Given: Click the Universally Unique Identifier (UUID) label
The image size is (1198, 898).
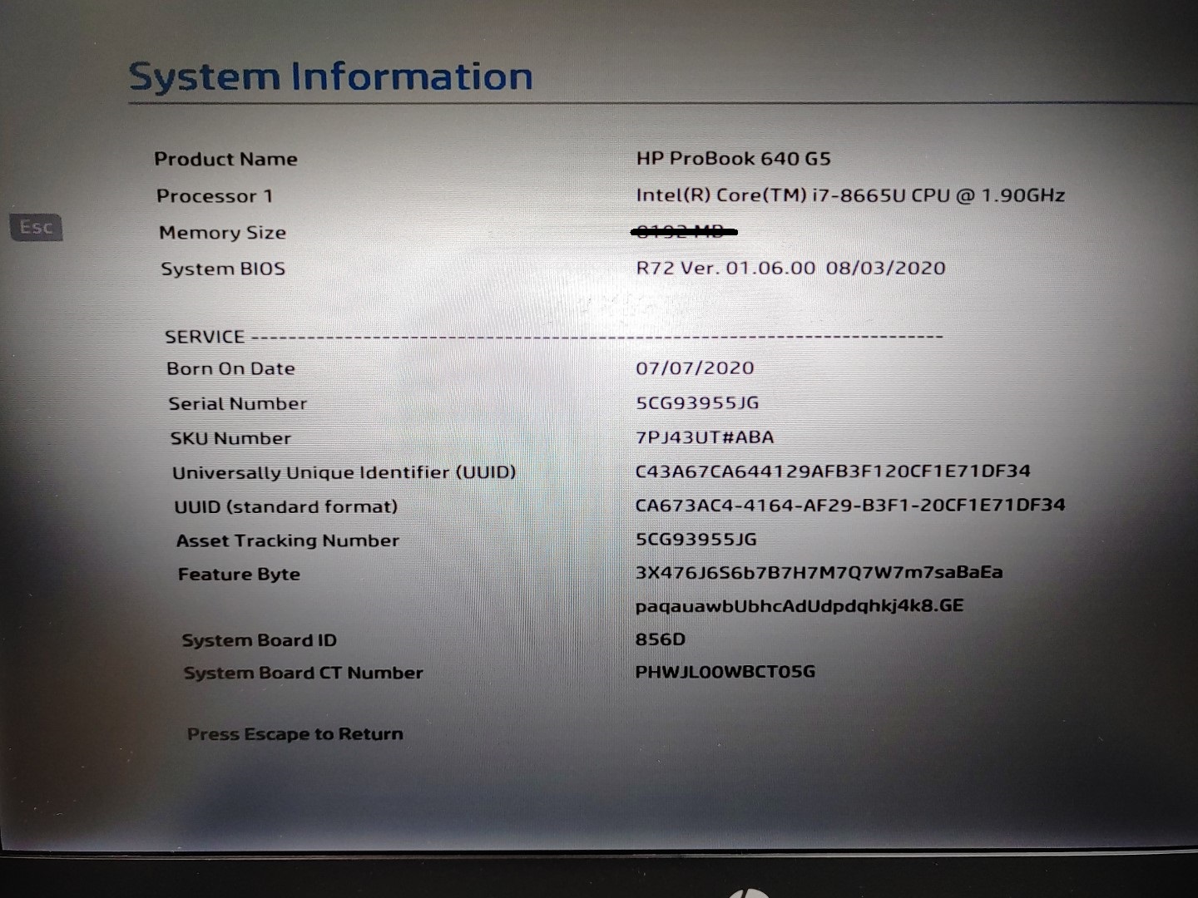Looking at the screenshot, I should (344, 472).
